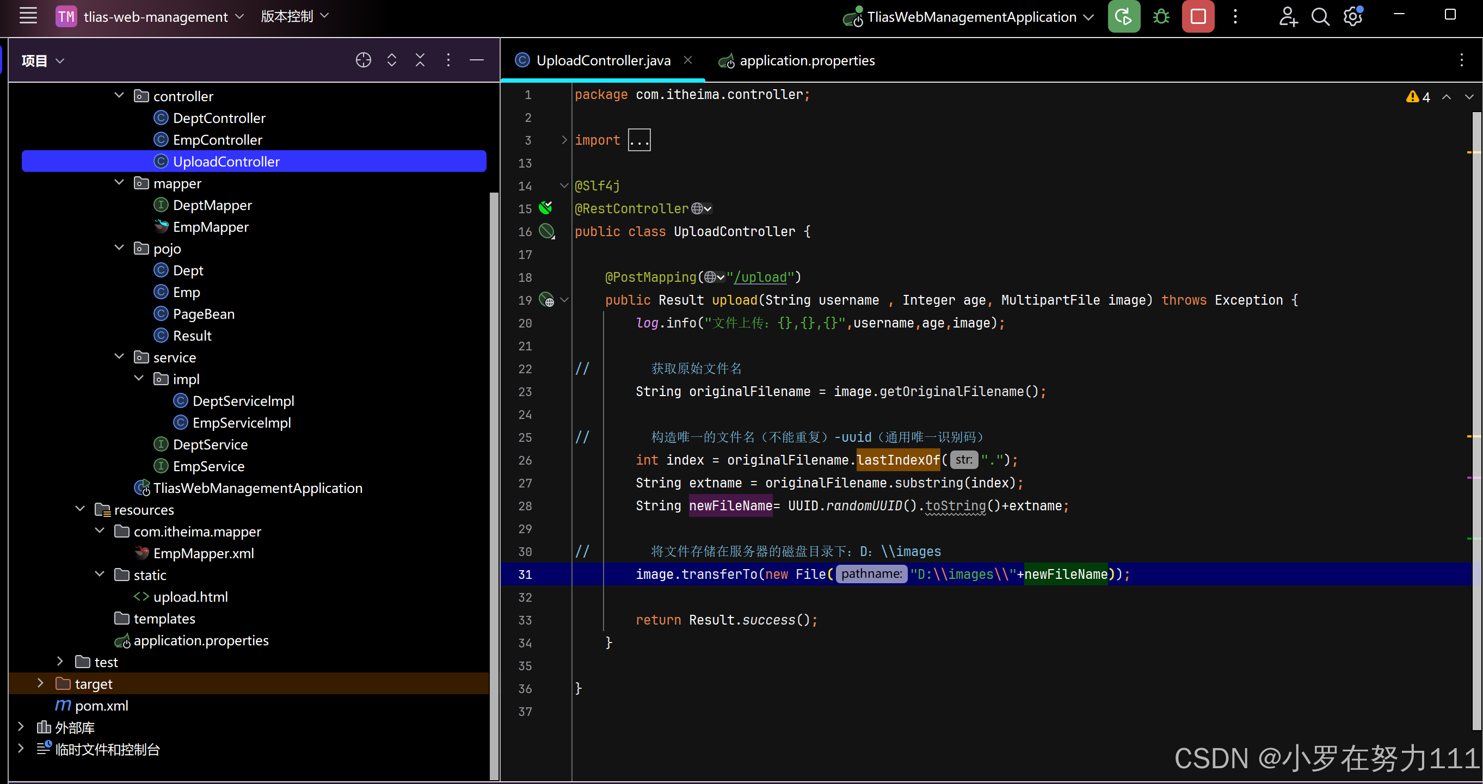Collapse the controller package folder

tap(119, 96)
